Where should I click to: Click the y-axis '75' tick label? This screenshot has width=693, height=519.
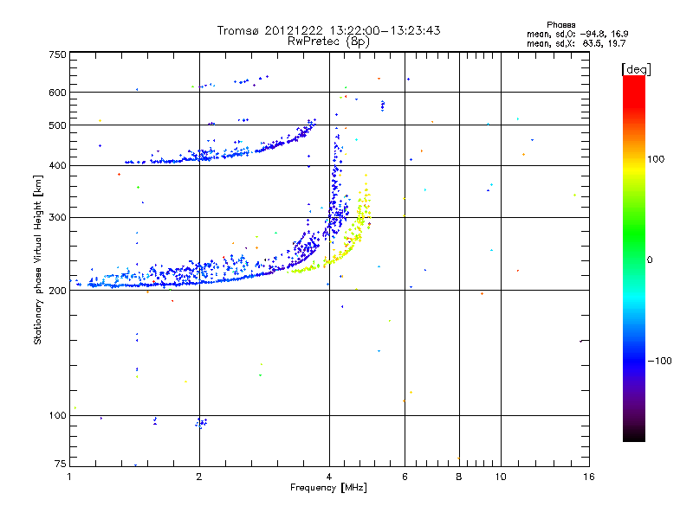[x=60, y=464]
